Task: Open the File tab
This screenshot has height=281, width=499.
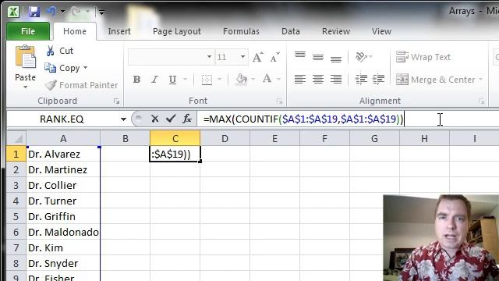Action: click(28, 31)
